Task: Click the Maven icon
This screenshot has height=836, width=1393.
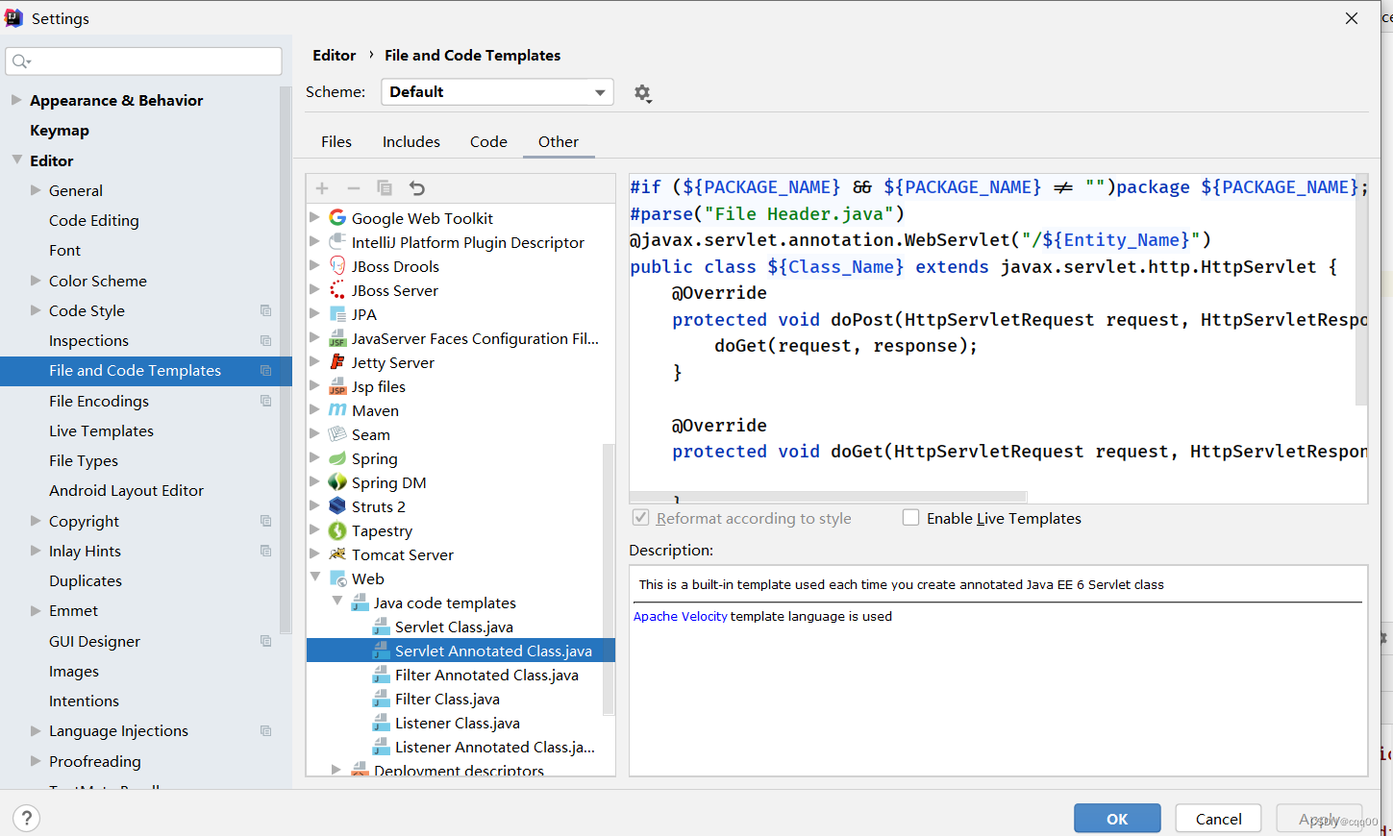Action: pos(337,410)
